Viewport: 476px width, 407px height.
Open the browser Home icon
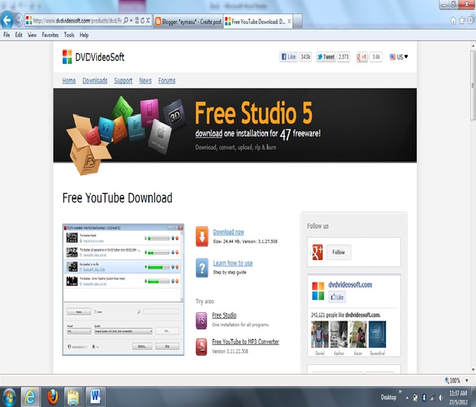pos(453,20)
